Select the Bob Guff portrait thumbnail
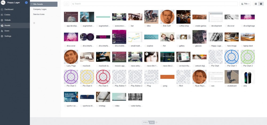Image resolution: width=267 pixels, height=125 pixels. [x=167, y=17]
